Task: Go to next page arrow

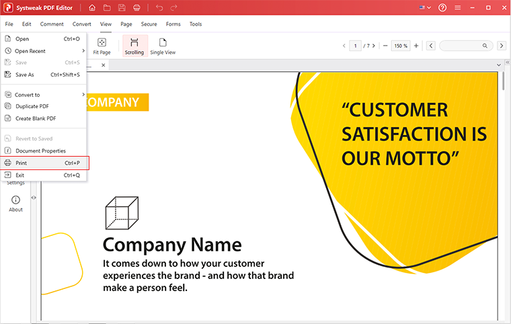Action: pyautogui.click(x=374, y=46)
